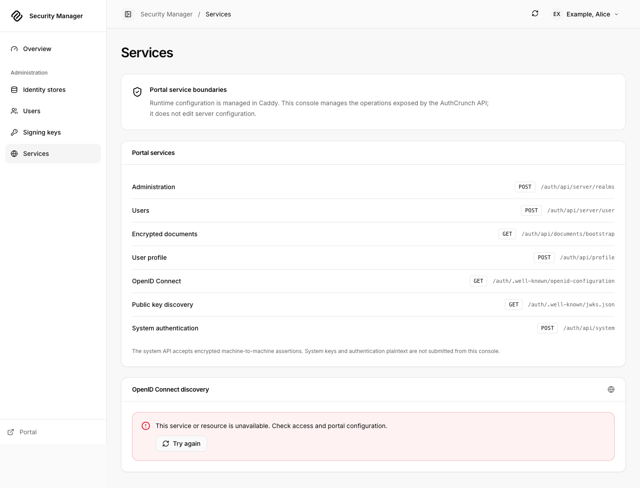Viewport: 640px width, 488px height.
Task: Click the POST badge for System authentication
Action: tap(548, 328)
